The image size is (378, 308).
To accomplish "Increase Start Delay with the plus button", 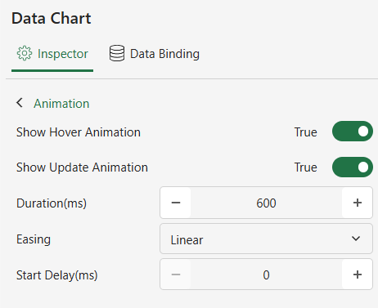I will tap(358, 275).
